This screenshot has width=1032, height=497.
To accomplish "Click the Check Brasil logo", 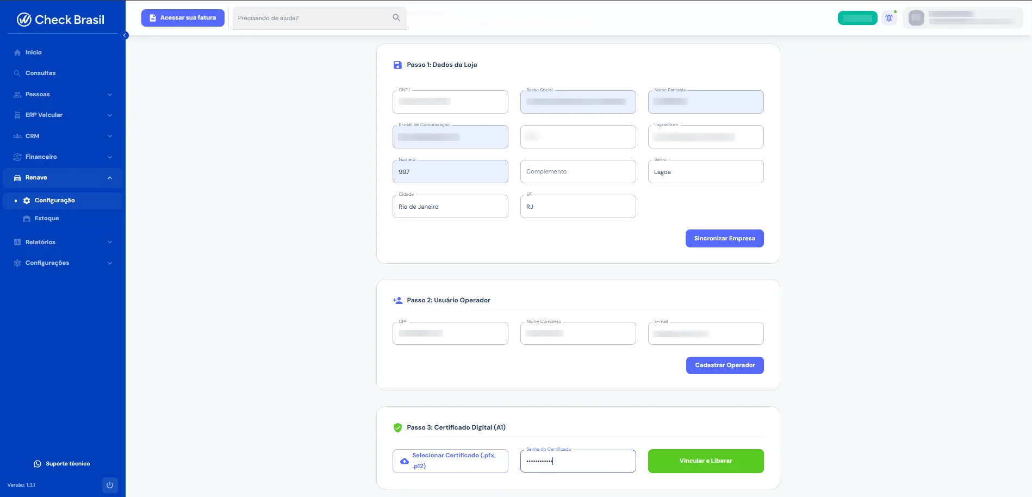I will [60, 20].
